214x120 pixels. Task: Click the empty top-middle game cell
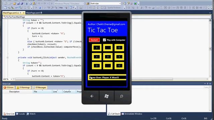point(108,48)
